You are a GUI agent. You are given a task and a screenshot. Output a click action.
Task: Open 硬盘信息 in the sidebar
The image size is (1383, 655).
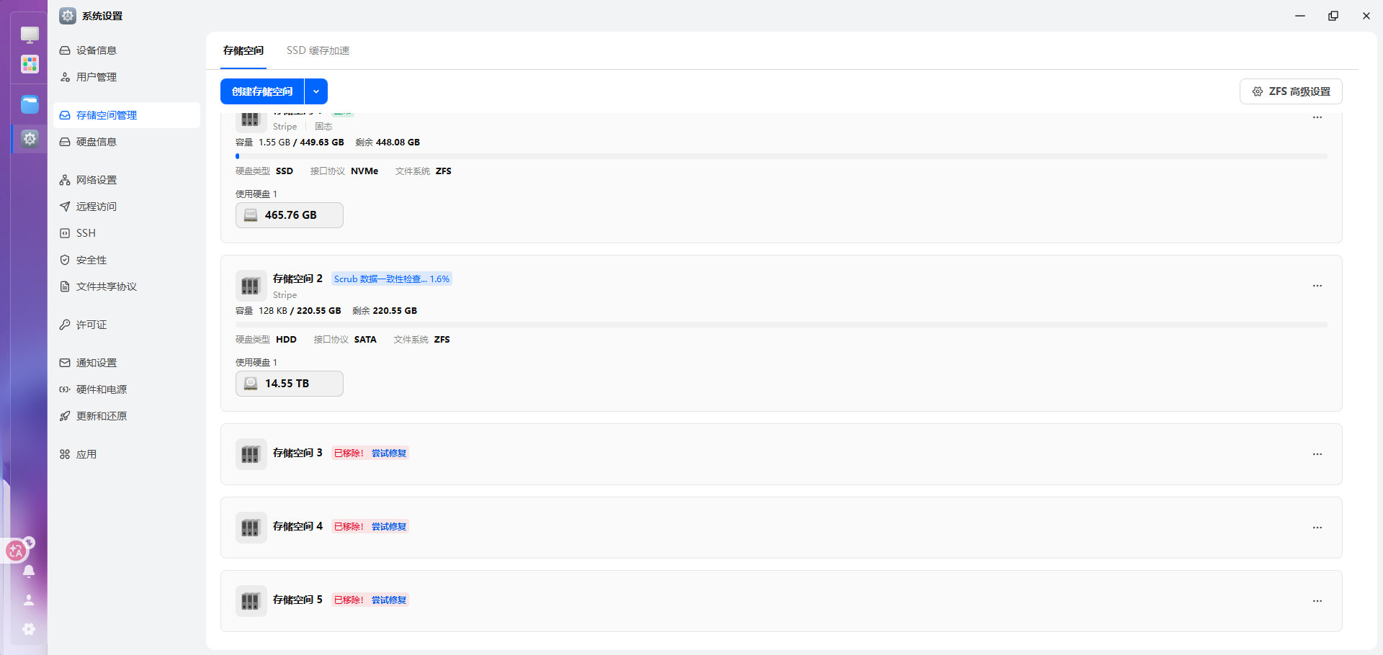pyautogui.click(x=97, y=142)
